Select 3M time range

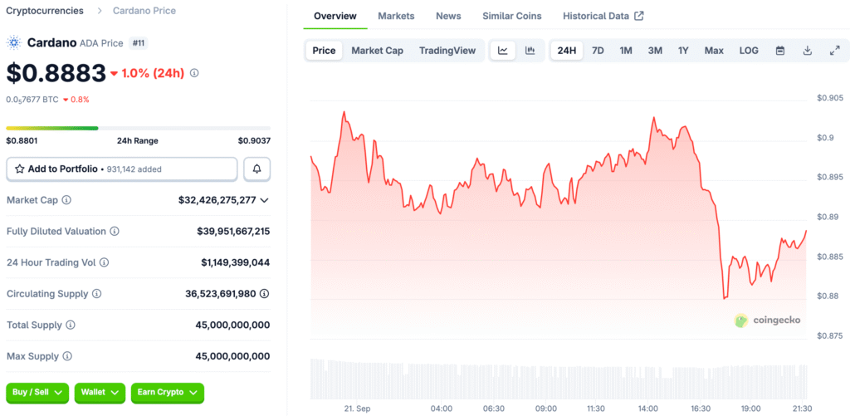pyautogui.click(x=655, y=51)
